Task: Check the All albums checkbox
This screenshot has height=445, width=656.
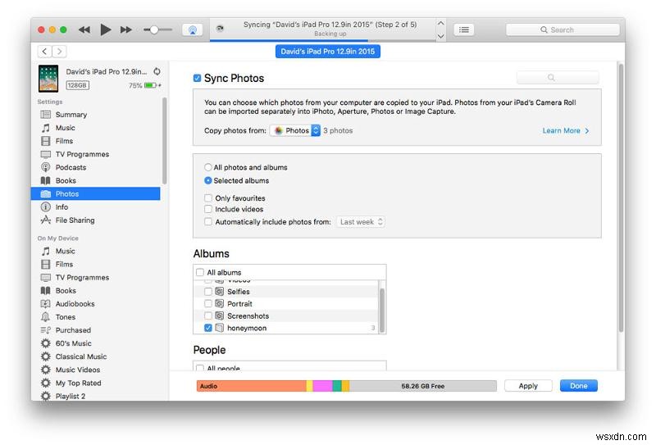Action: [x=200, y=272]
